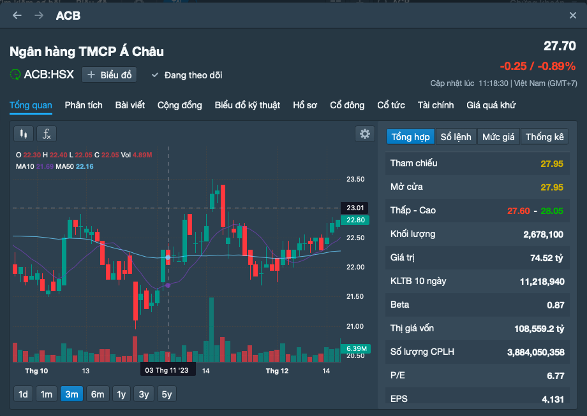Click the ACB:HSX ticker symbol
The height and width of the screenshot is (416, 587).
(x=49, y=75)
